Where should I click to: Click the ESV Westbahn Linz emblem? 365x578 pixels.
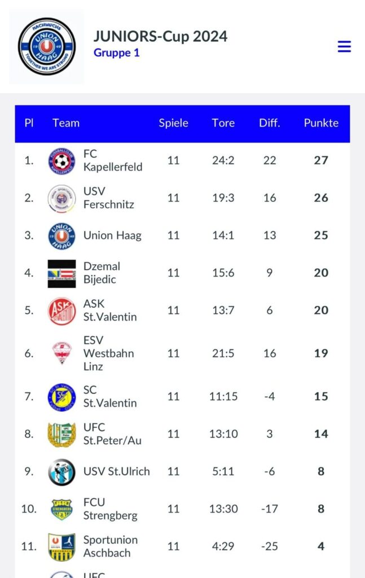click(62, 353)
